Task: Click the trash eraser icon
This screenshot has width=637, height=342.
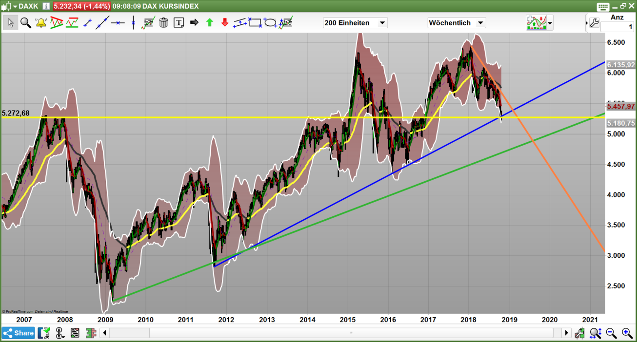Action: point(163,22)
